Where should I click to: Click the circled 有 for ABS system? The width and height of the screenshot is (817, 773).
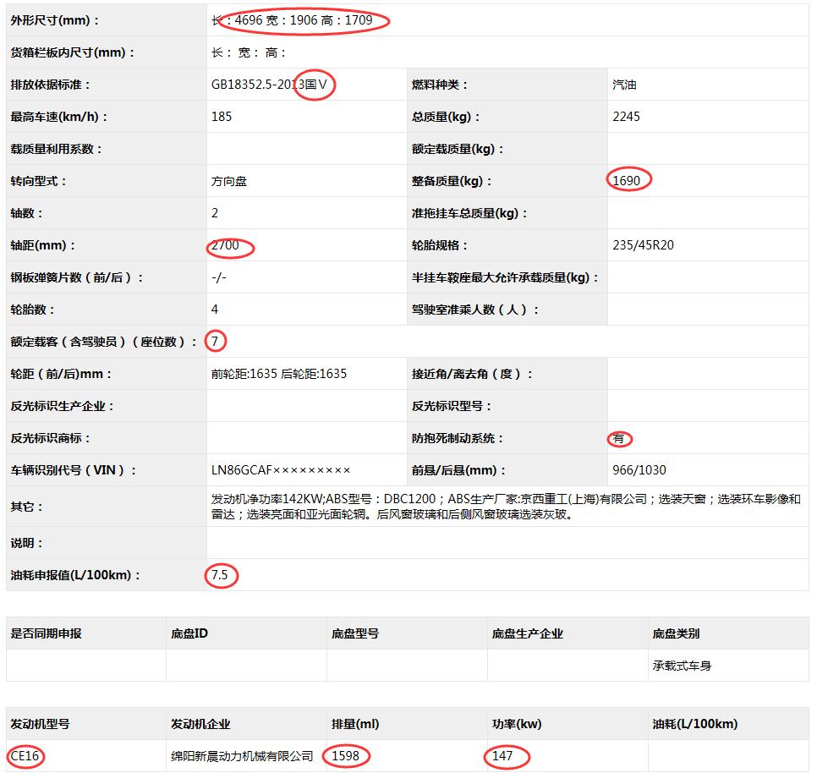tap(619, 438)
